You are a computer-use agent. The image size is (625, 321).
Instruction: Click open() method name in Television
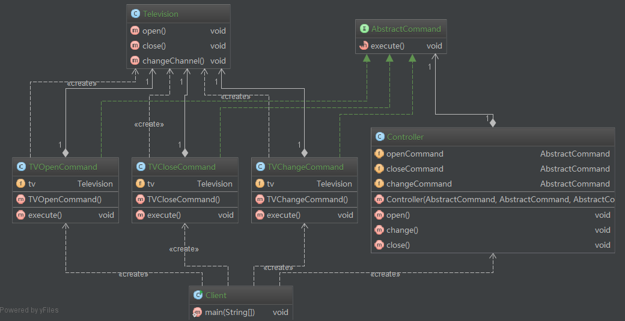point(154,31)
